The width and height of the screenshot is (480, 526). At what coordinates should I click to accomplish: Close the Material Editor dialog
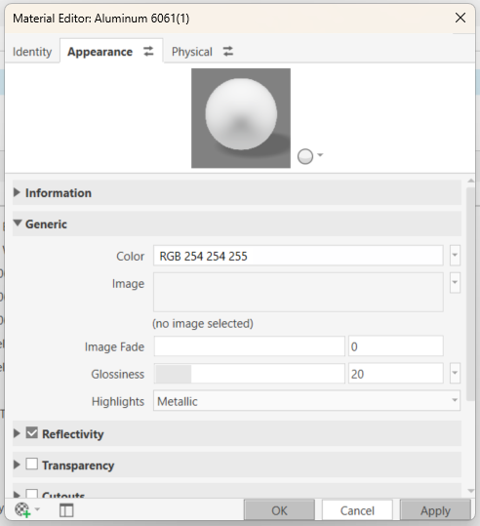[460, 18]
